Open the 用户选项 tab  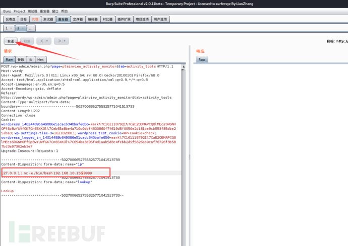pyautogui.click(x=160, y=19)
